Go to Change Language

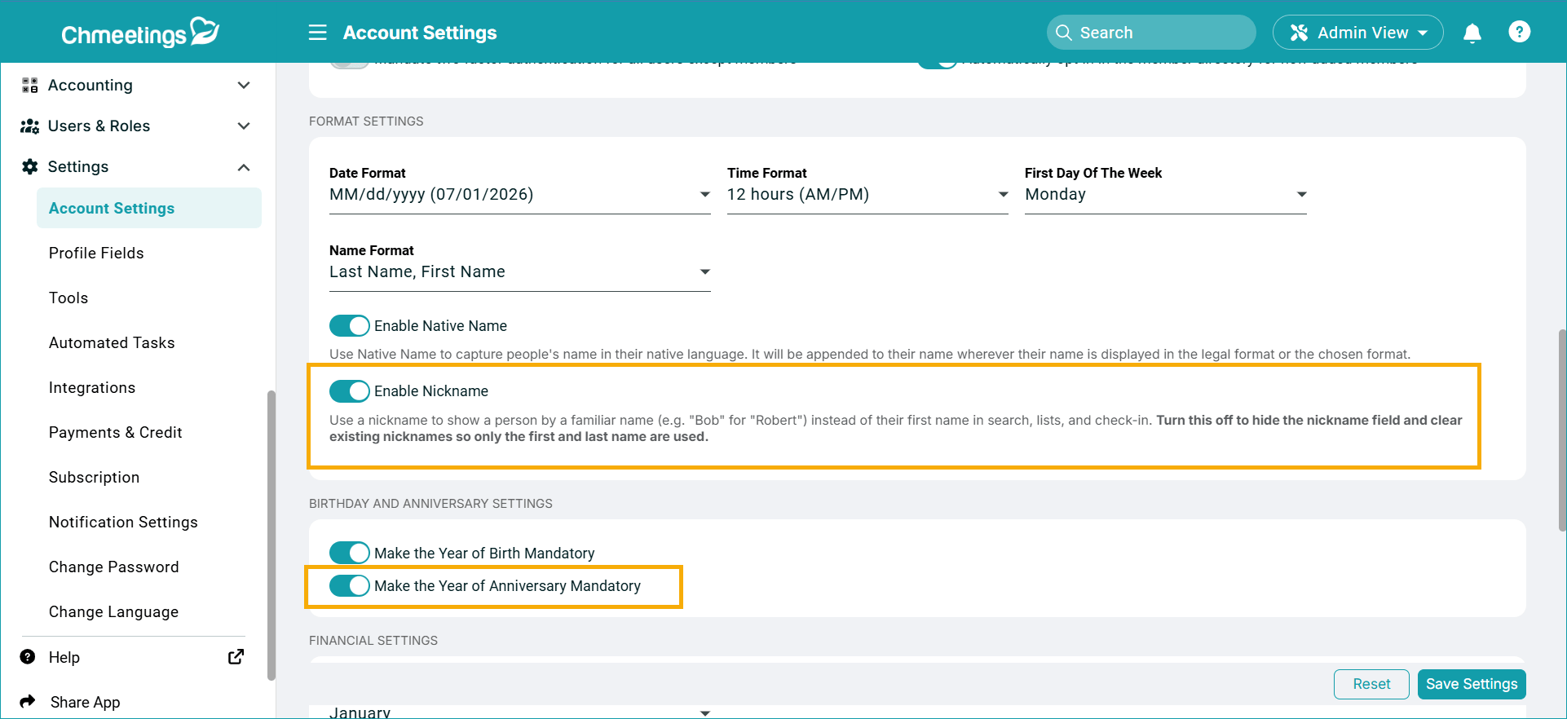[114, 611]
